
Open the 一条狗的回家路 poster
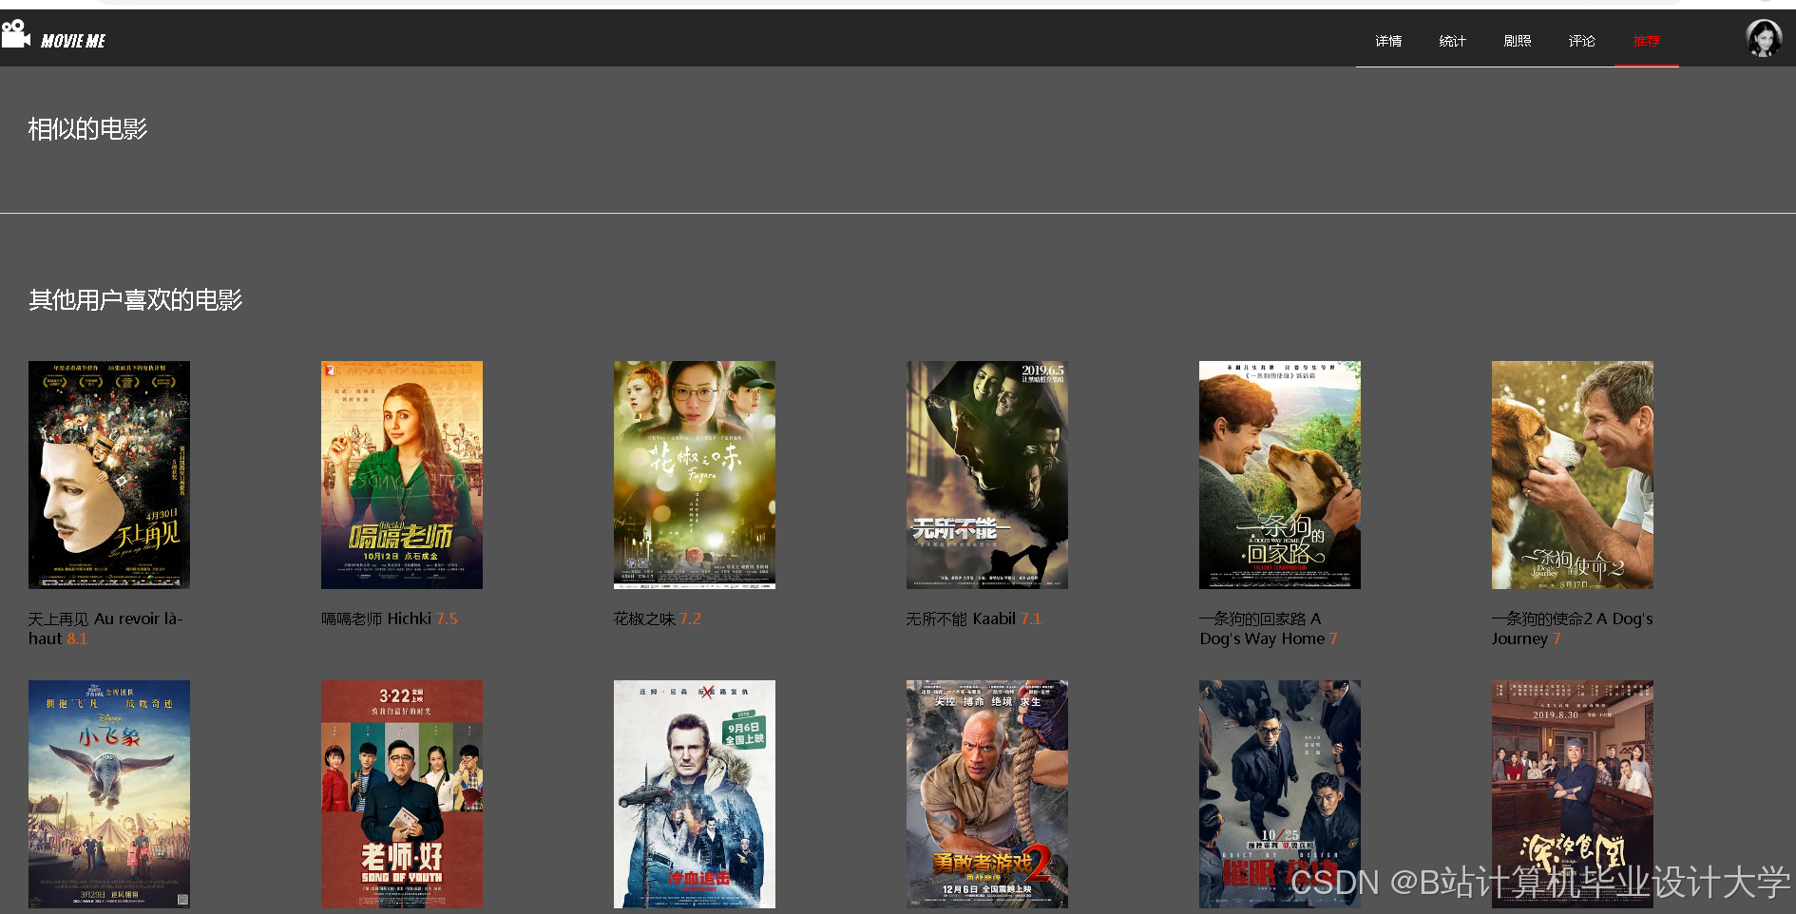1280,475
